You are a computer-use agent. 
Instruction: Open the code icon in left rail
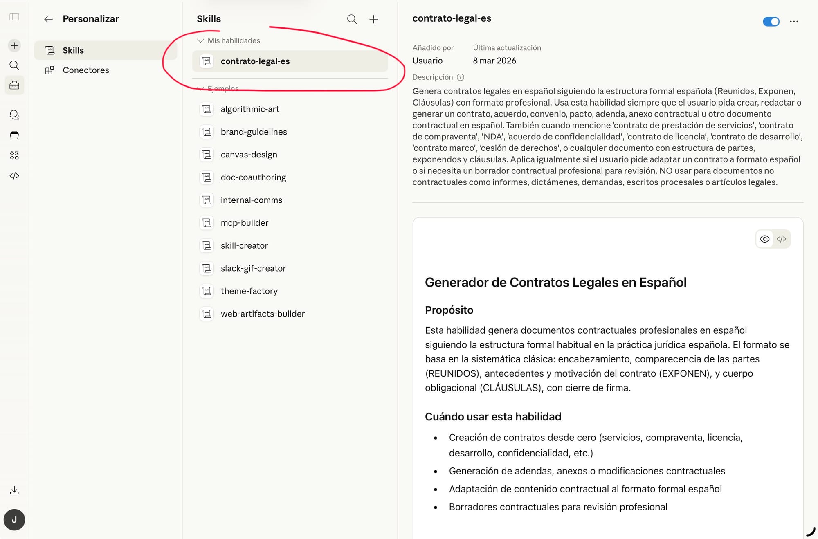(14, 176)
